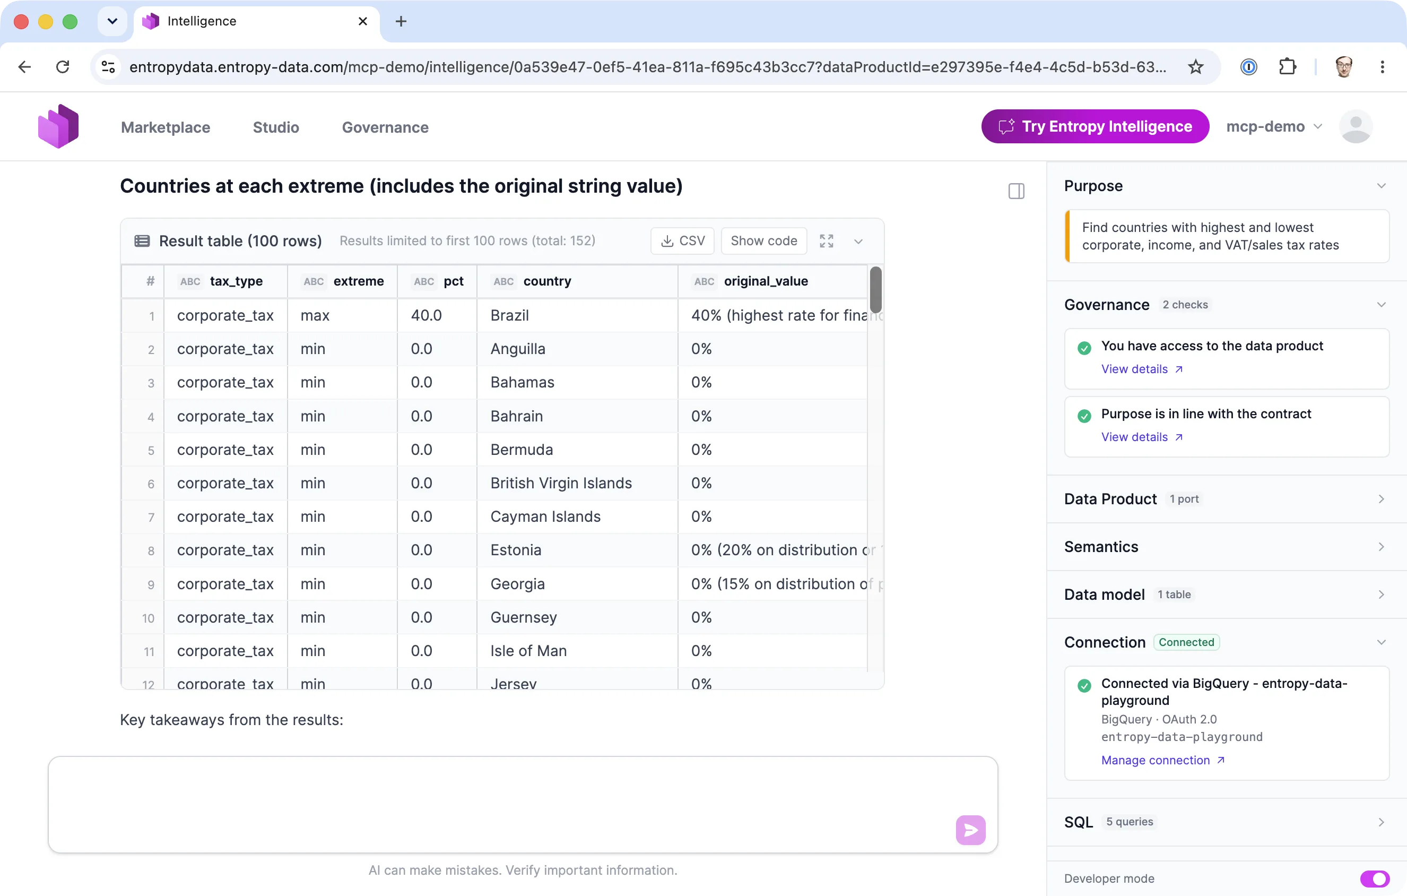Click the Entropy Data logo
The height and width of the screenshot is (896, 1407).
click(58, 126)
